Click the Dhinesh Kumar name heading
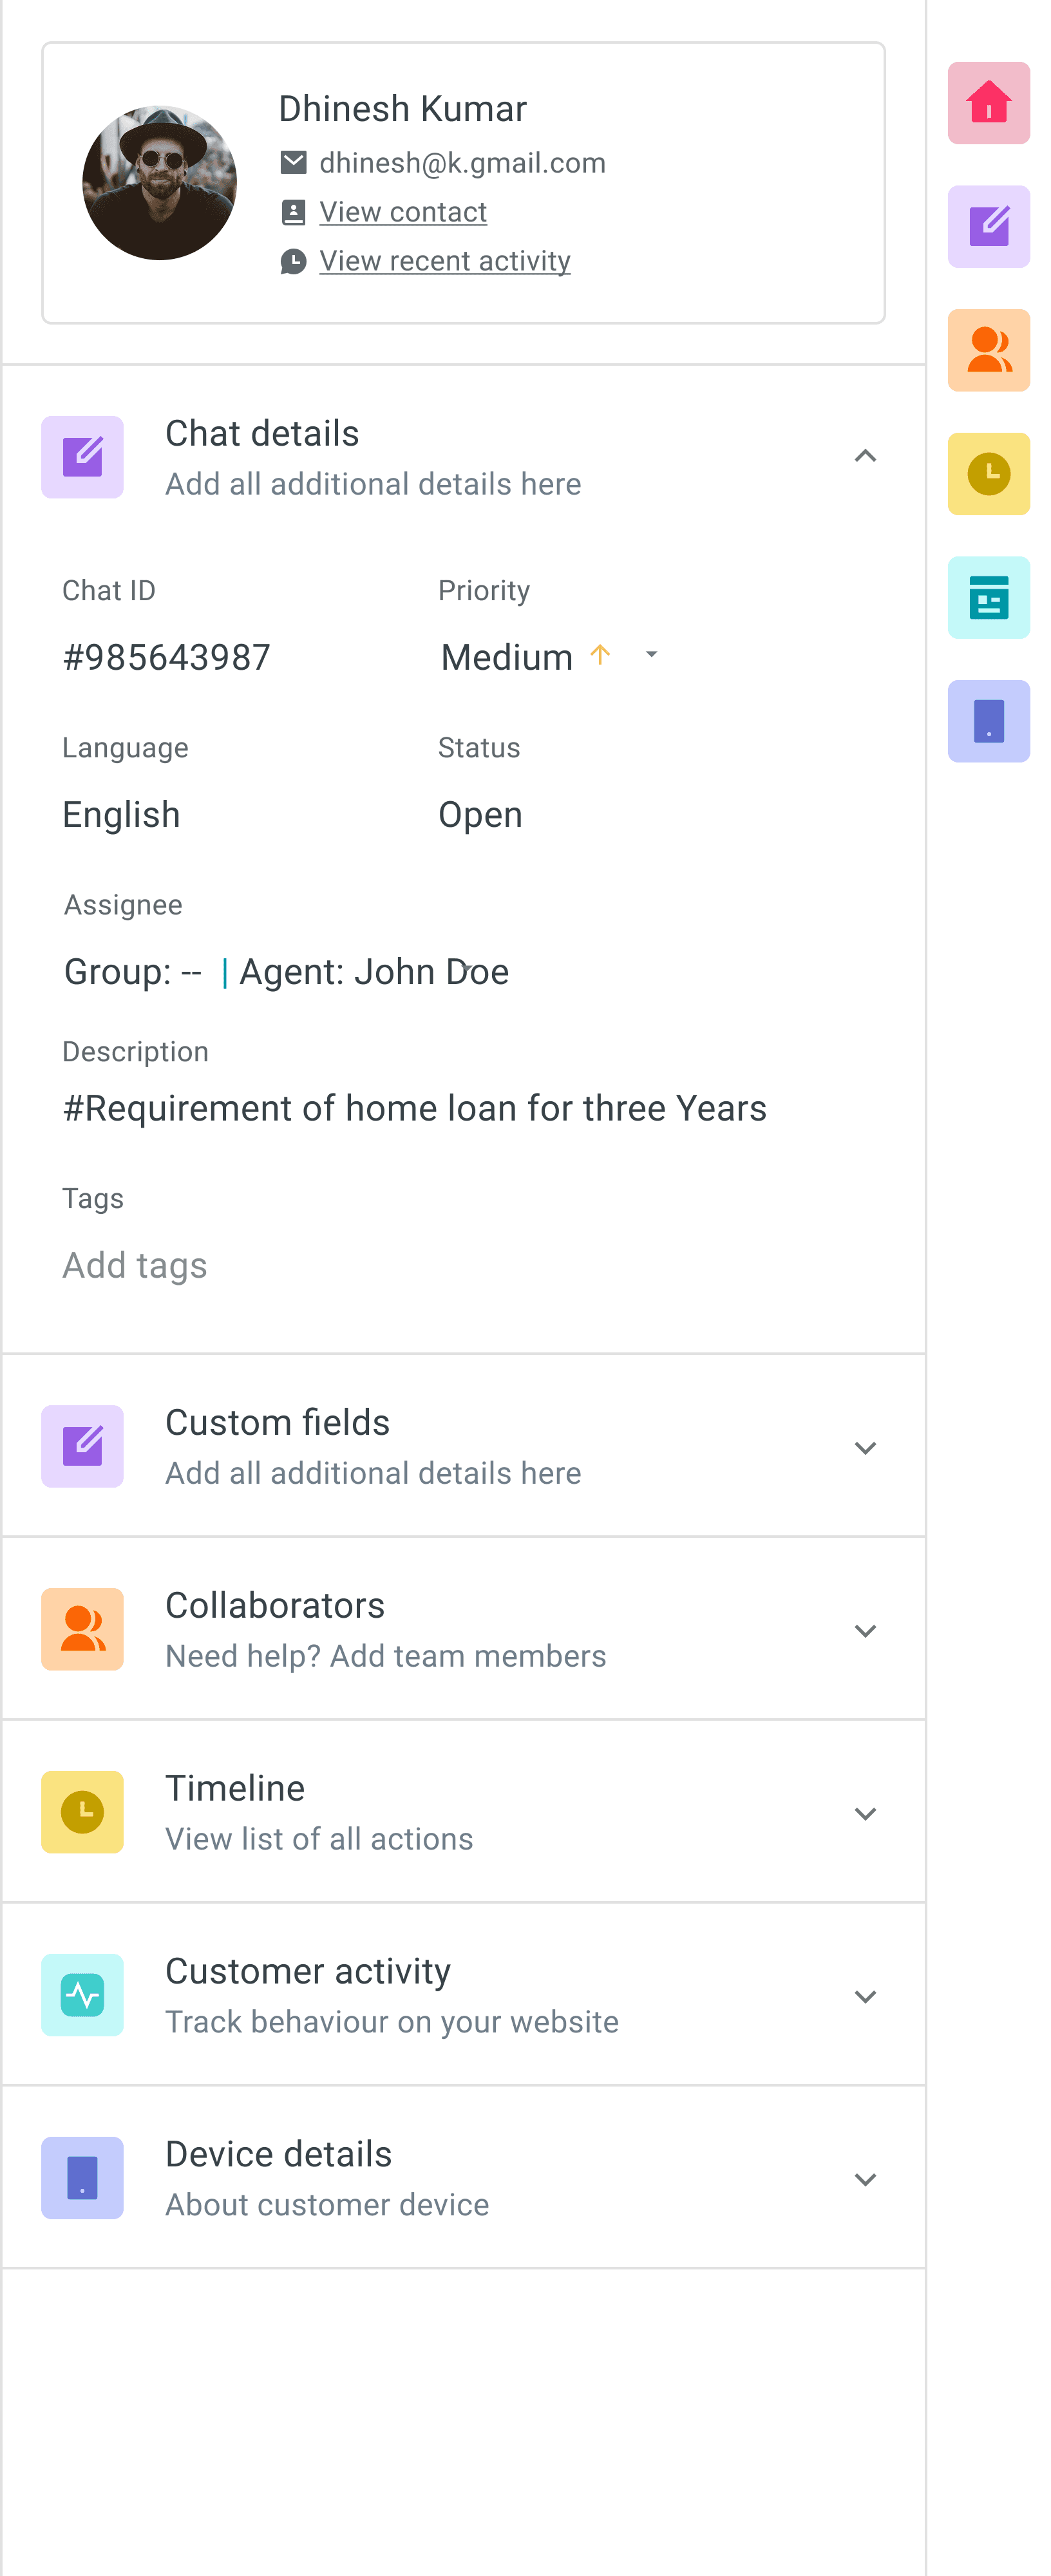 tap(402, 108)
